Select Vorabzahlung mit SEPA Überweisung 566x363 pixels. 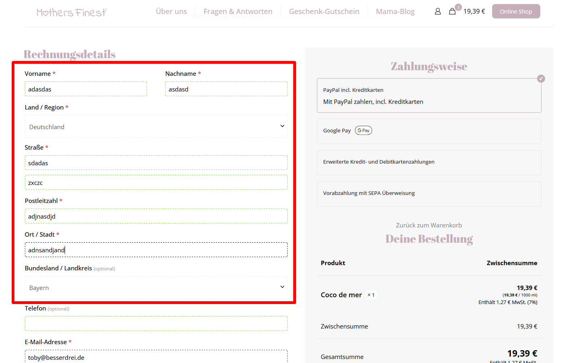point(429,193)
